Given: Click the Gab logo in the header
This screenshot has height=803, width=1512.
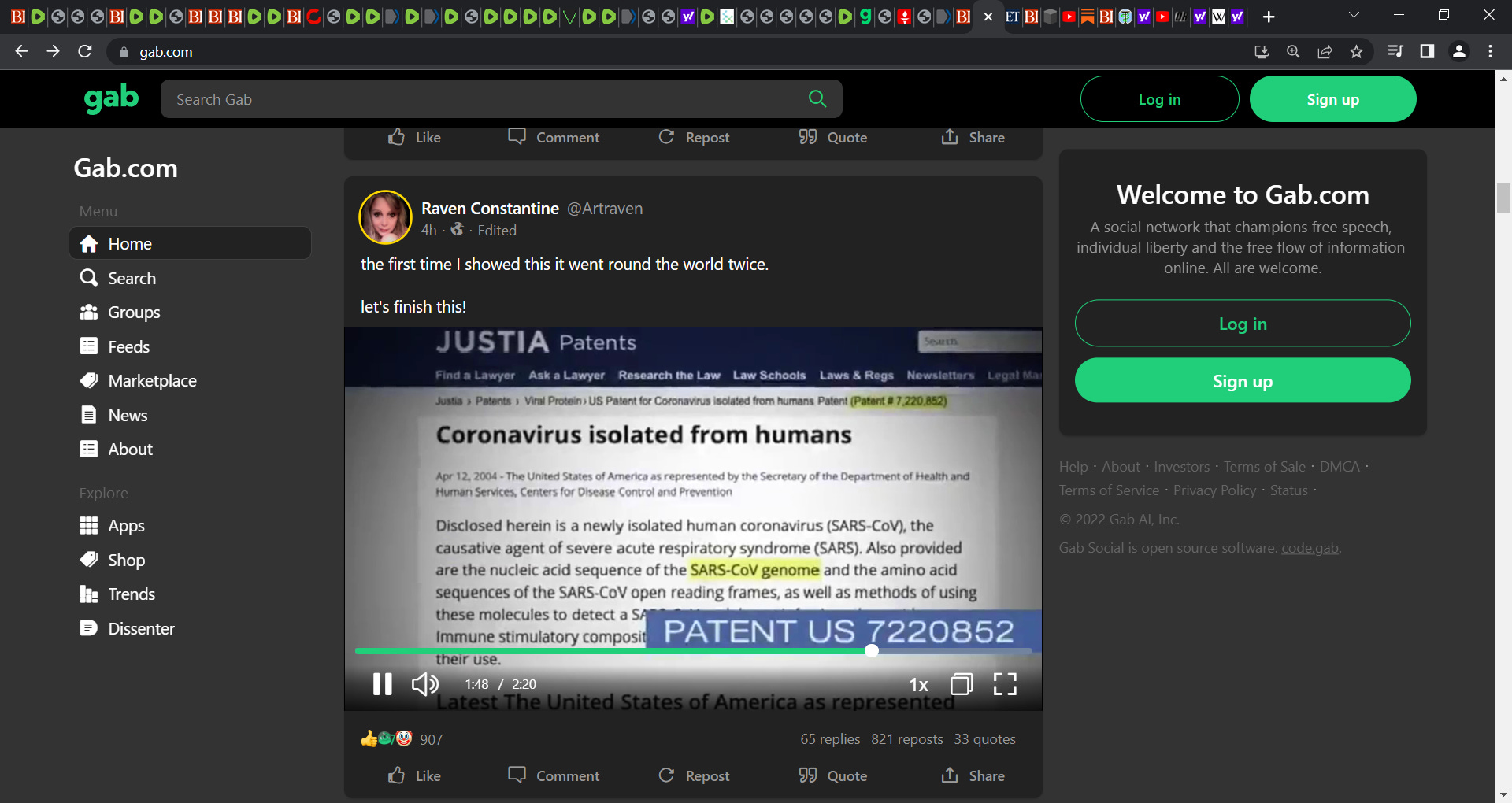Looking at the screenshot, I should [x=111, y=99].
